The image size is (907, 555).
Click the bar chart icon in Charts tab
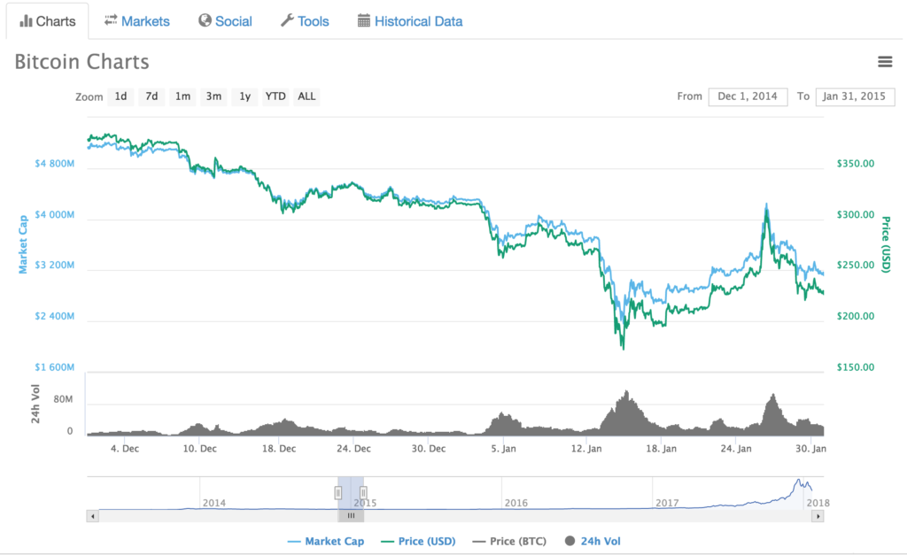[x=26, y=21]
